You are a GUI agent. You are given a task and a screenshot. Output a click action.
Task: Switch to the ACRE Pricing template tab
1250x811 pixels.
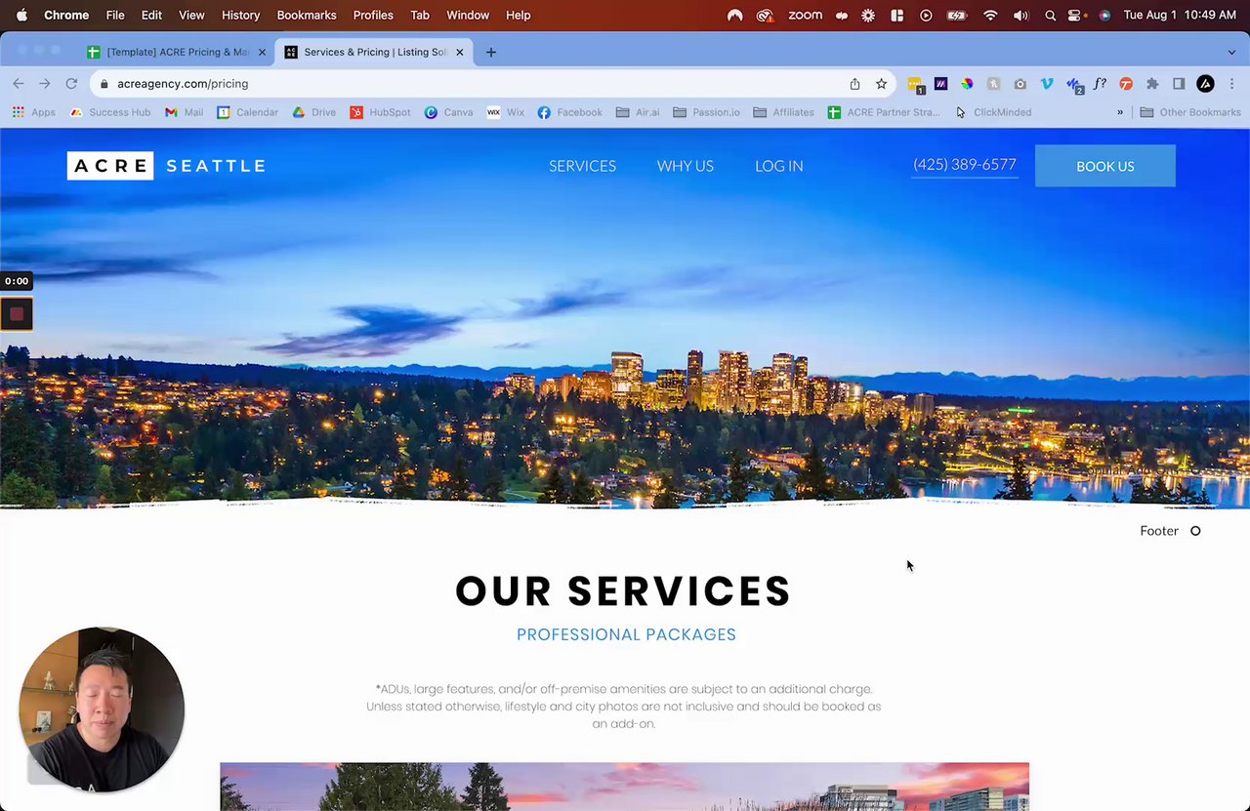click(177, 53)
